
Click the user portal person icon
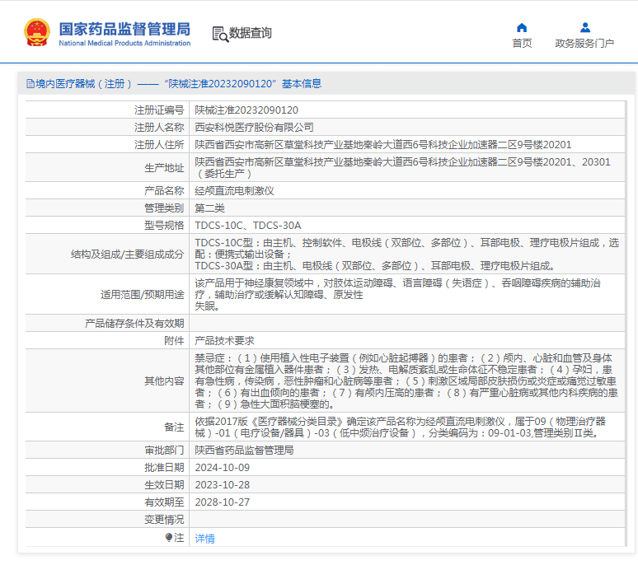coord(584,28)
